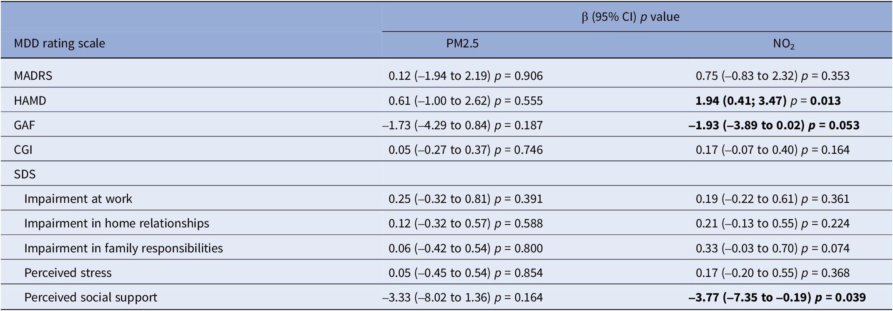
Task: Click the GAF row label
Action: pyautogui.click(x=24, y=125)
